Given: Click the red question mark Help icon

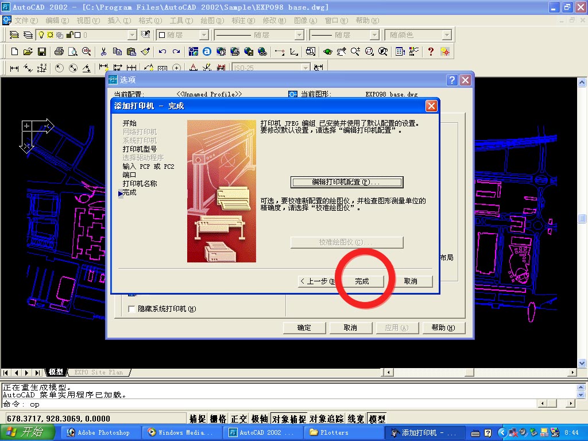Looking at the screenshot, I should (431, 51).
